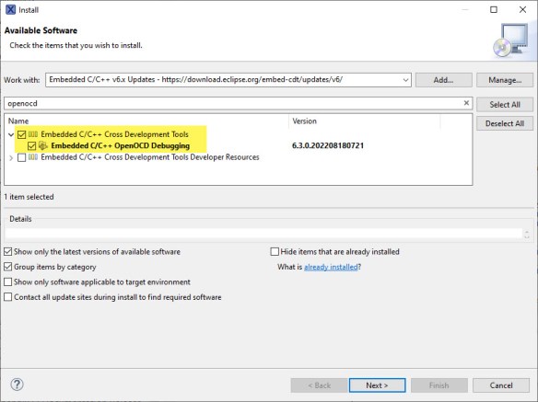This screenshot has width=538, height=402.
Task: Toggle Show only the latest versions checkbox
Action: [8, 251]
